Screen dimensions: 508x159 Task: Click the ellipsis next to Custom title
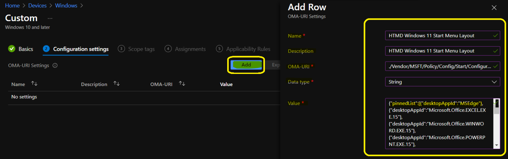pos(50,18)
